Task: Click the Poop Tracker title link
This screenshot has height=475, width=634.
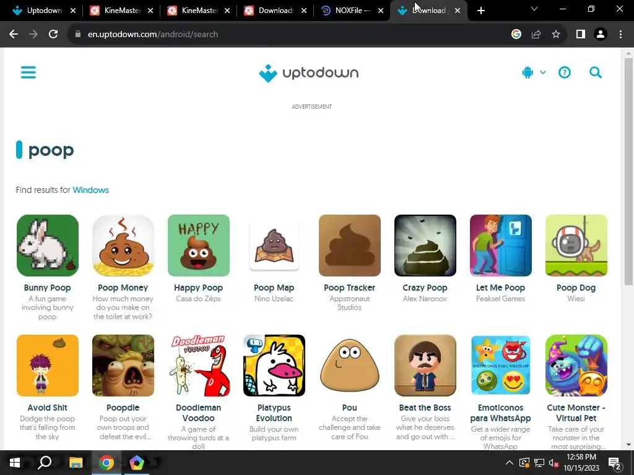Action: click(350, 288)
